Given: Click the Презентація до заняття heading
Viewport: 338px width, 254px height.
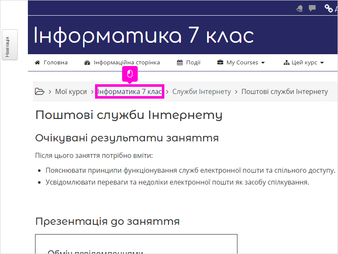Looking at the screenshot, I should click(107, 221).
